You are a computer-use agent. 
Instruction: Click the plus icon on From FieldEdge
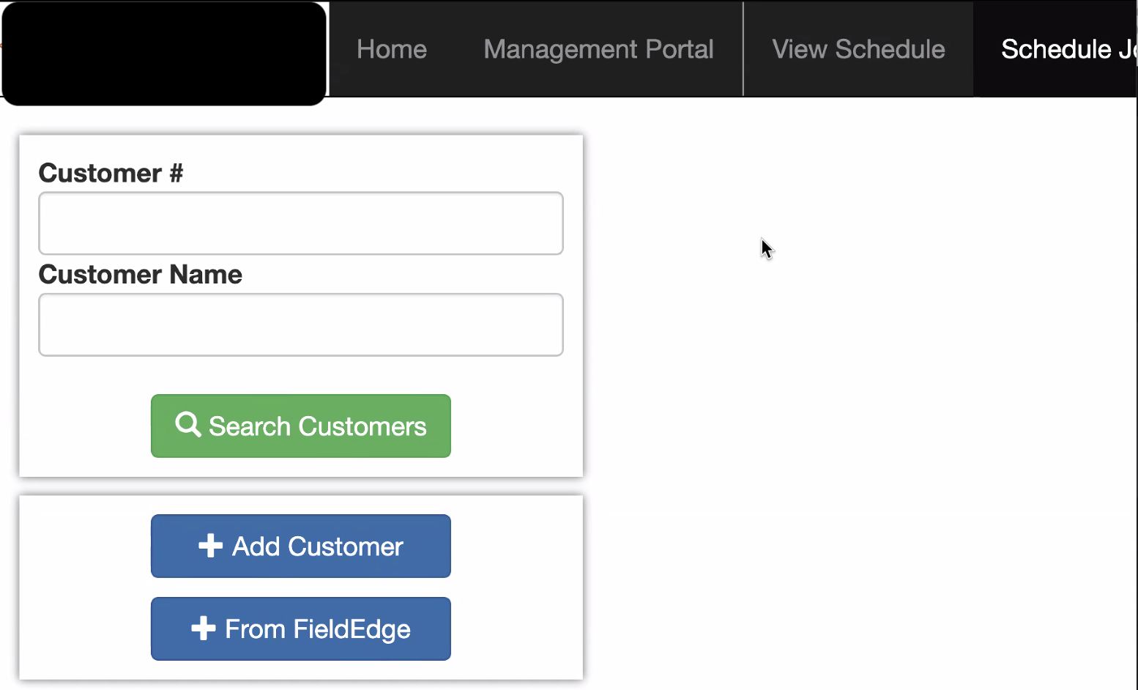tap(203, 628)
